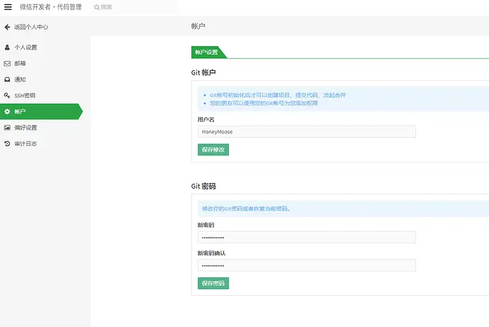
Task: Click 返回个人中心 link
Action: tap(31, 27)
